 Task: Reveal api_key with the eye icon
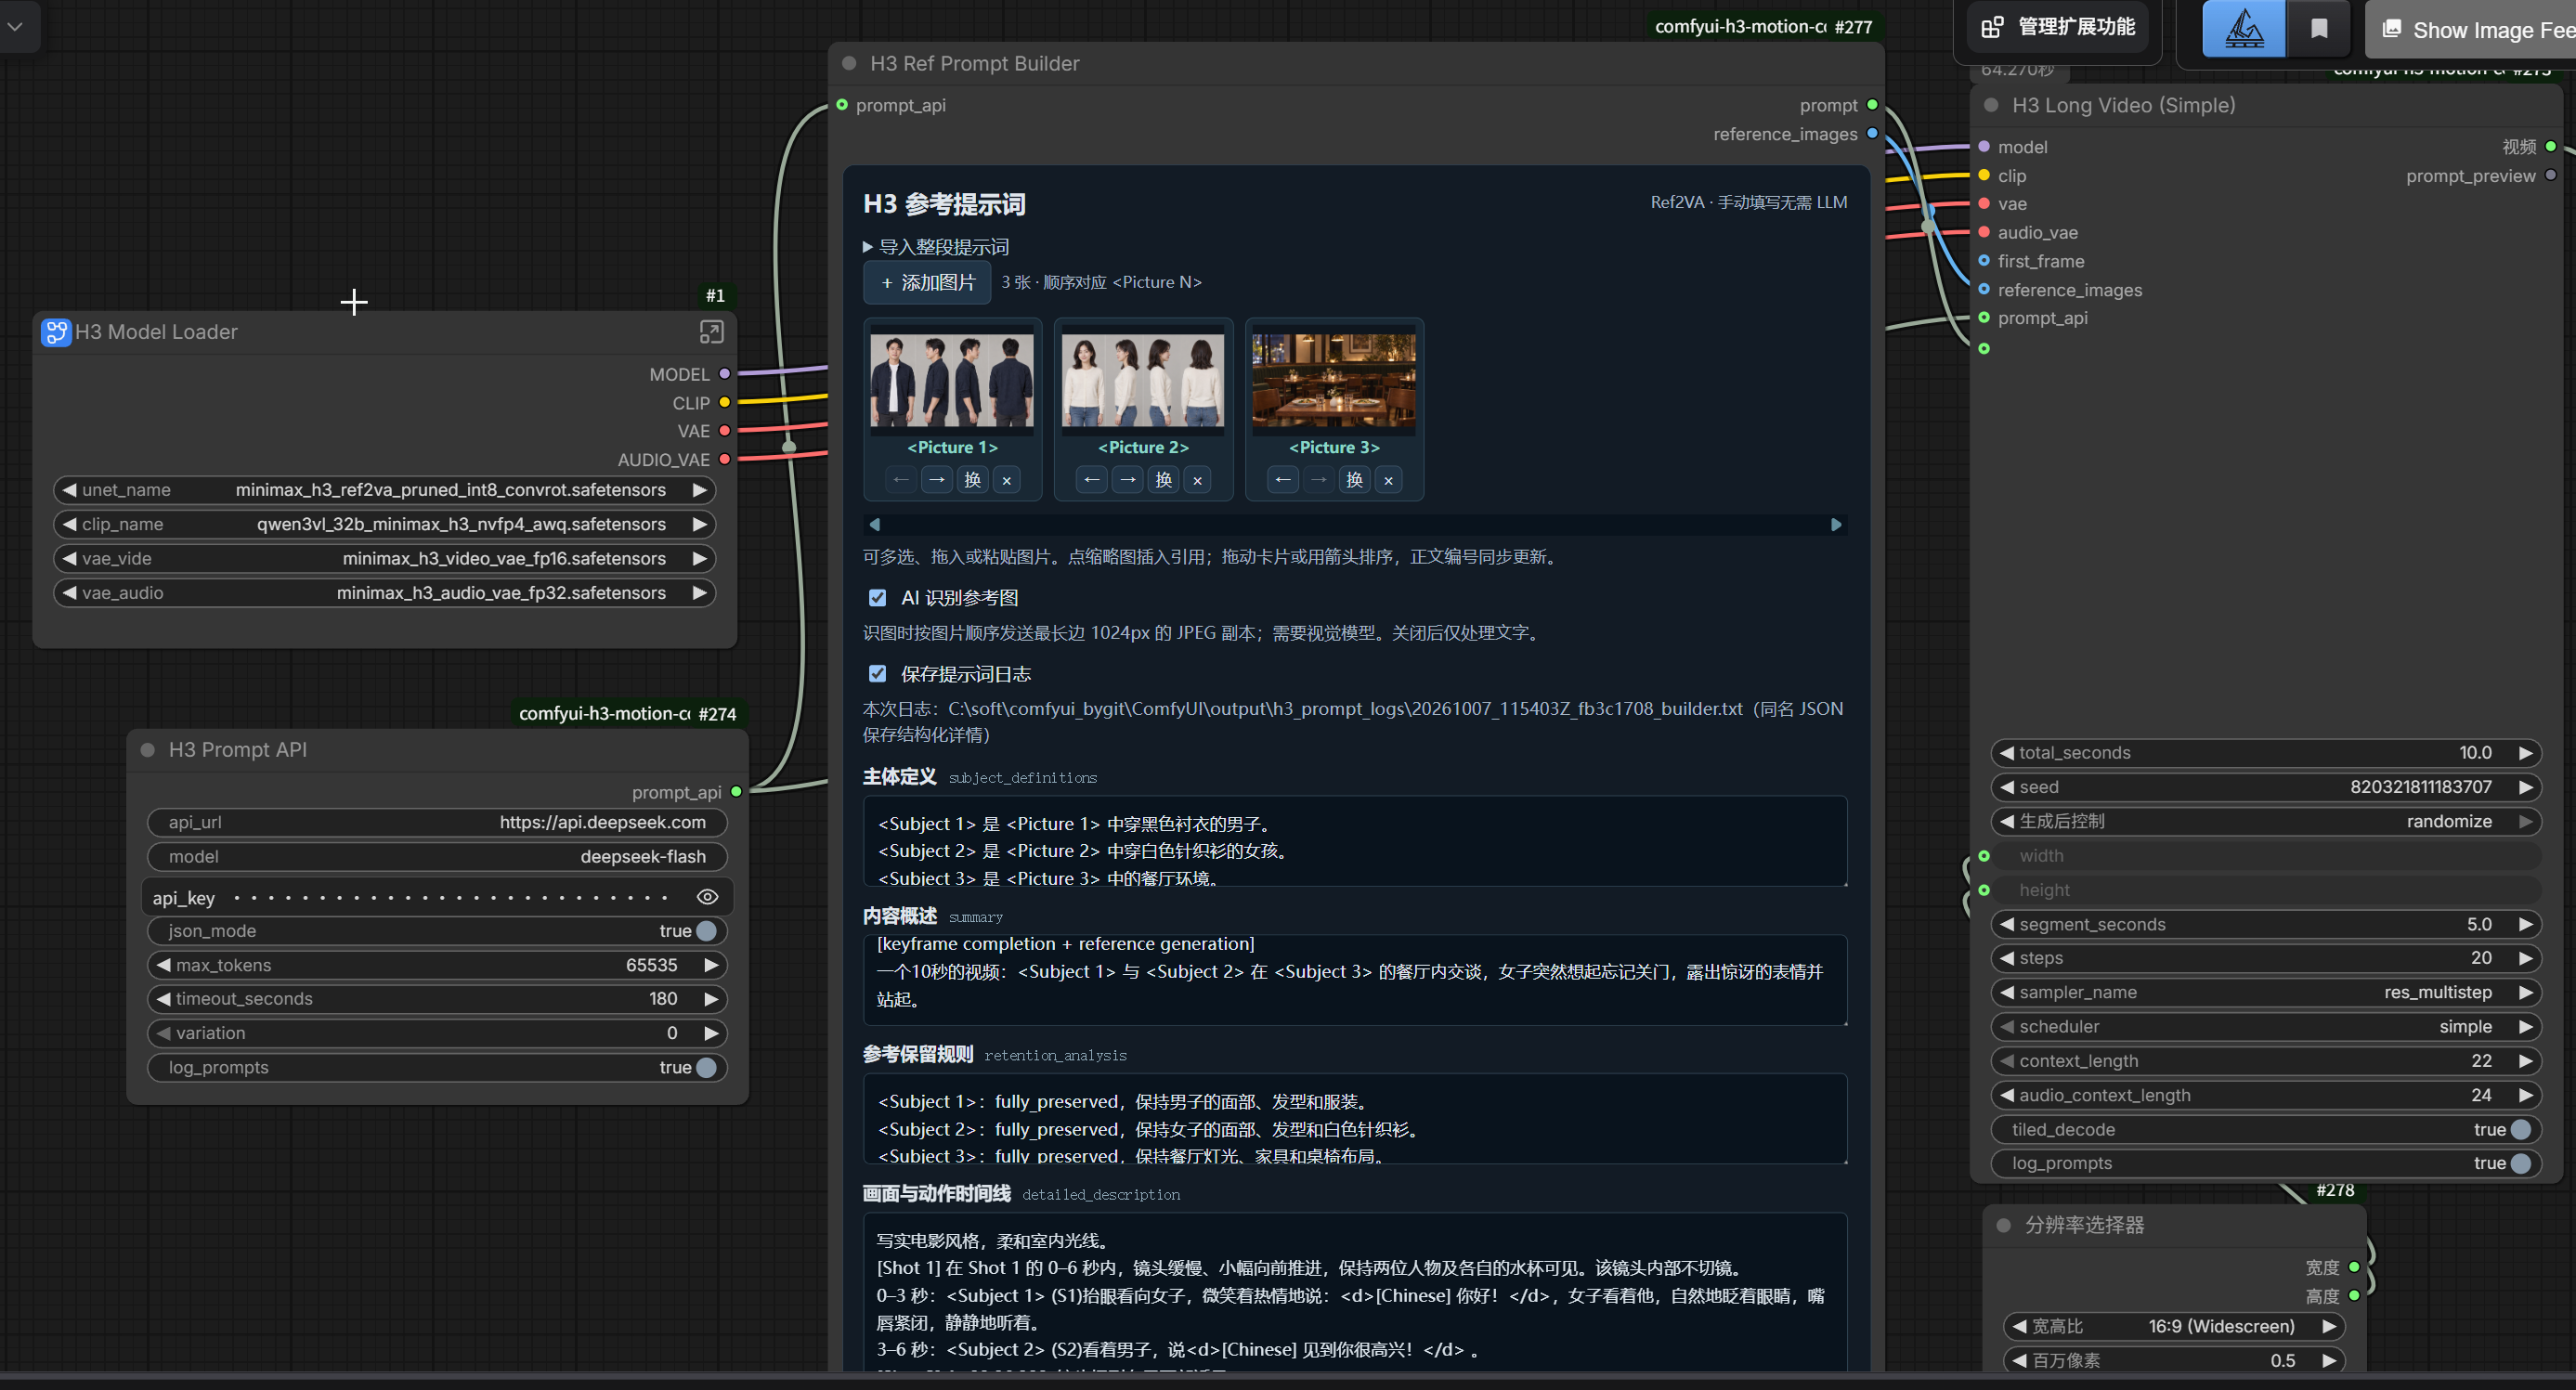click(707, 897)
